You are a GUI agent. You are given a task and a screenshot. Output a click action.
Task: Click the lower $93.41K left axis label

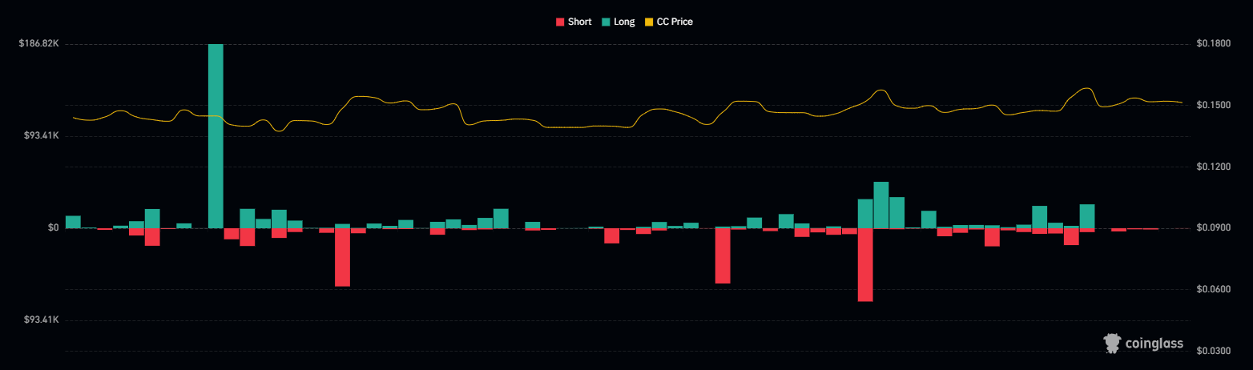click(x=38, y=320)
